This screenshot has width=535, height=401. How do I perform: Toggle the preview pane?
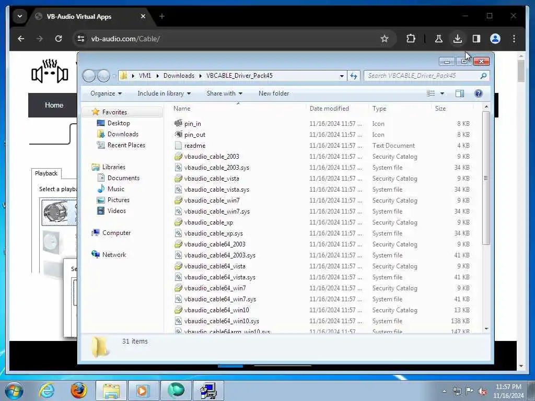pyautogui.click(x=460, y=93)
